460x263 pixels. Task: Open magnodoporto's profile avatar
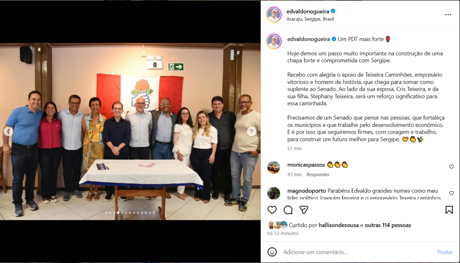(x=274, y=193)
